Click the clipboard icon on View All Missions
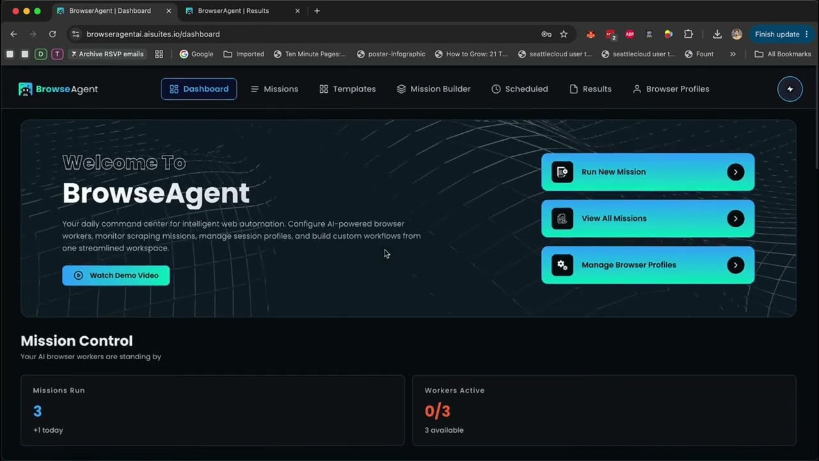819x461 pixels. [x=562, y=218]
